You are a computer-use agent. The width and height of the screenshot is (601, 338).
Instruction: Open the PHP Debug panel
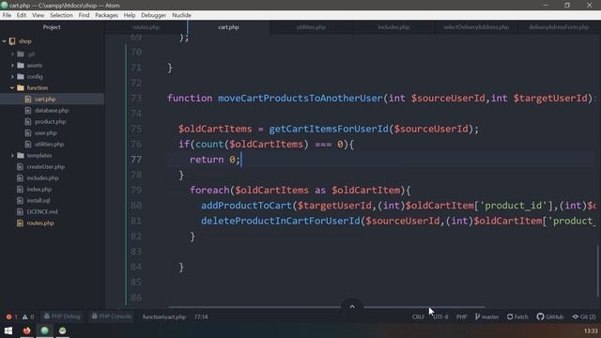click(x=62, y=316)
